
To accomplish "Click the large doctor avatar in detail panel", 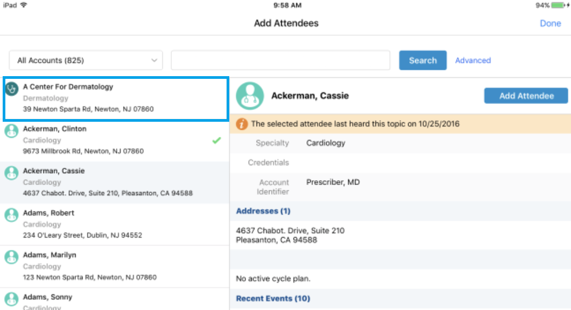I will click(250, 96).
